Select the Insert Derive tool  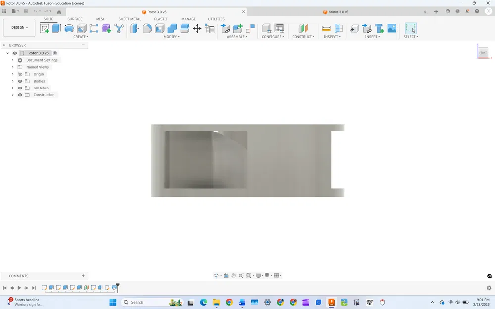354,29
